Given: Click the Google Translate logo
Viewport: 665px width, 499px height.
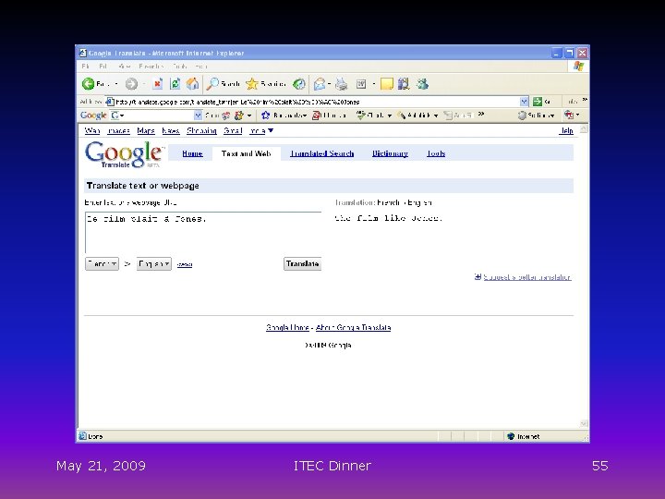Looking at the screenshot, I should click(x=125, y=154).
